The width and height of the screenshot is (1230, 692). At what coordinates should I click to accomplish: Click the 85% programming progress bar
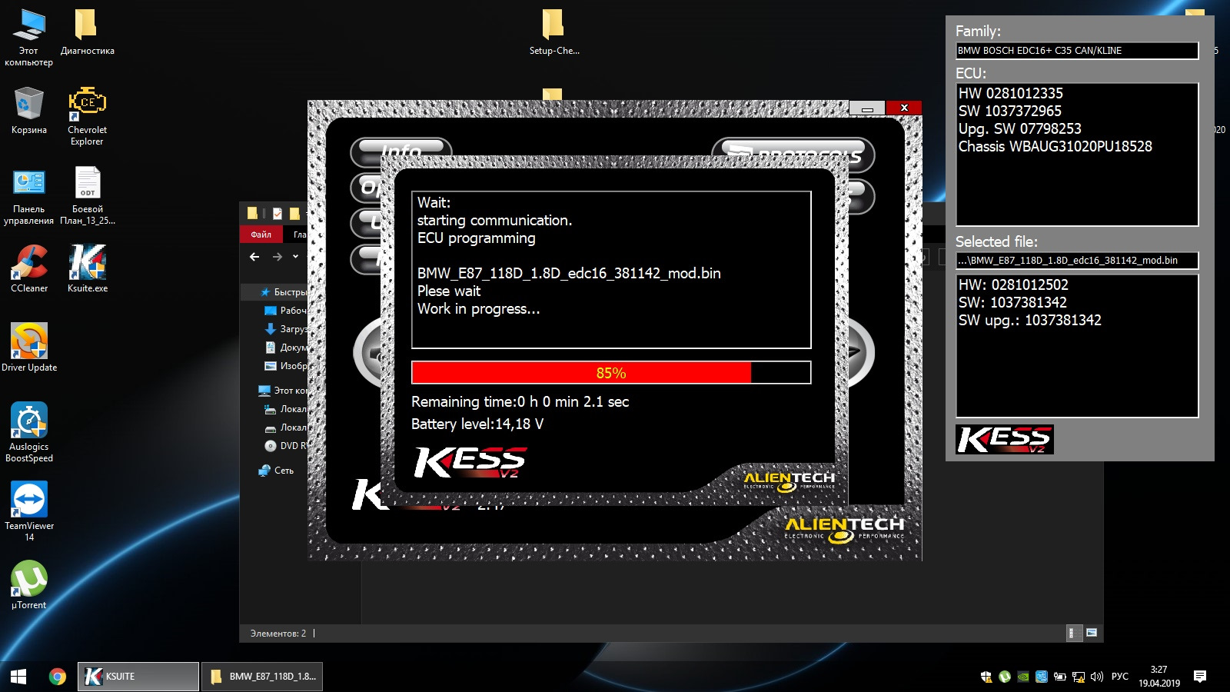click(x=611, y=372)
